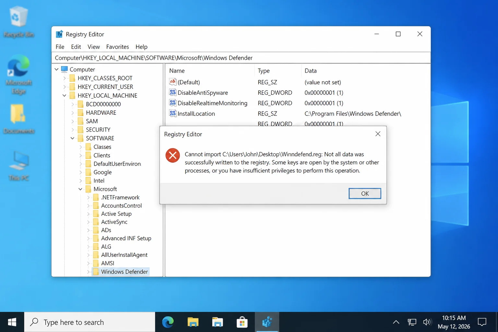Select the This PC desktop icon
The image size is (498, 332).
(x=19, y=166)
